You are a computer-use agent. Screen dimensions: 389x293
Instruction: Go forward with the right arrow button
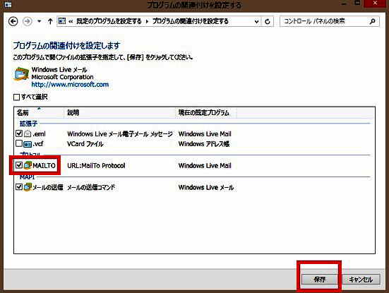tap(28, 21)
